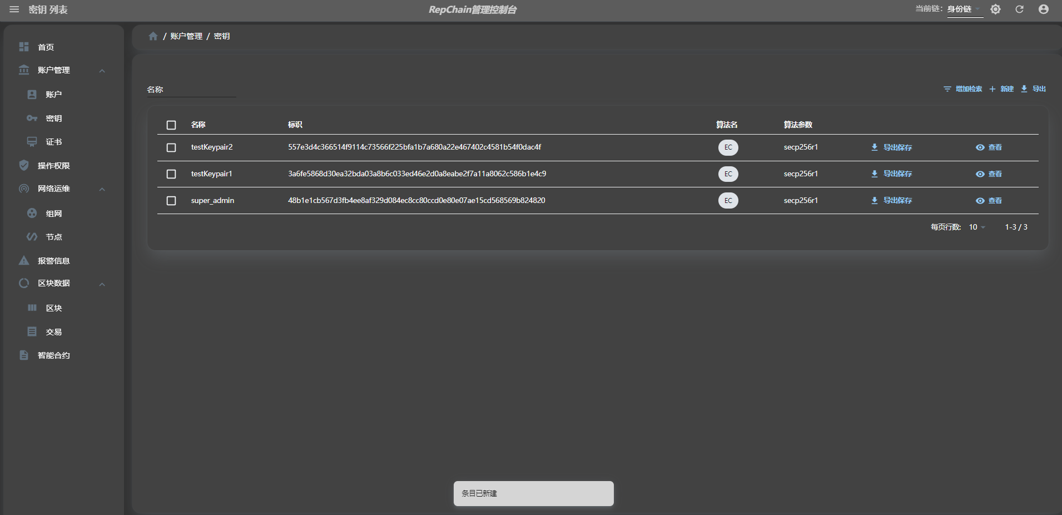Click the 名称 column header
1062x515 pixels.
(198, 125)
